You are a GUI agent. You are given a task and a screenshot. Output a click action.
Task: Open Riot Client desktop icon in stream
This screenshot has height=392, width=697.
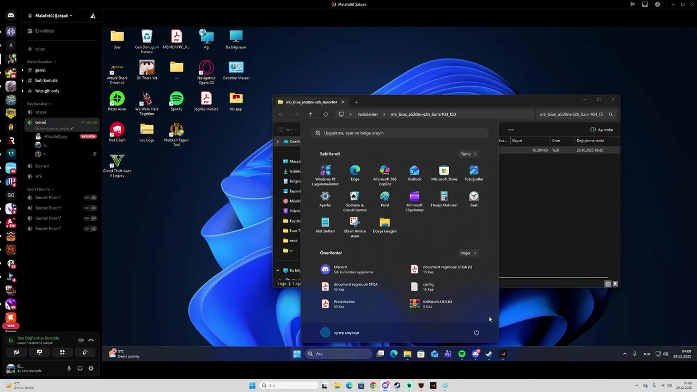117,132
